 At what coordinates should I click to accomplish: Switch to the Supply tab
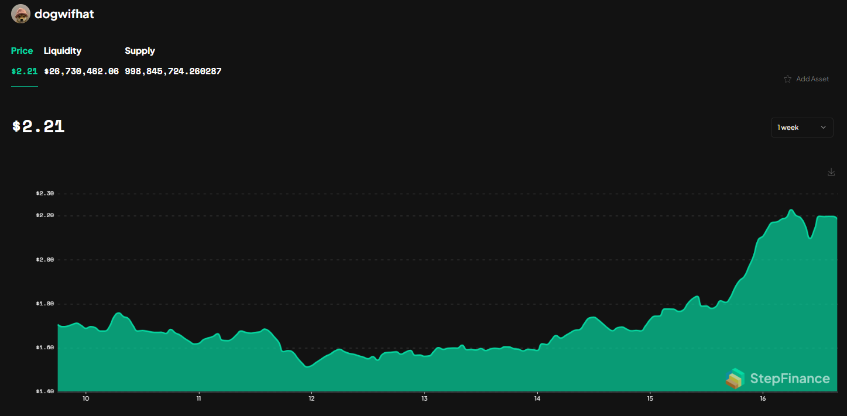(139, 51)
